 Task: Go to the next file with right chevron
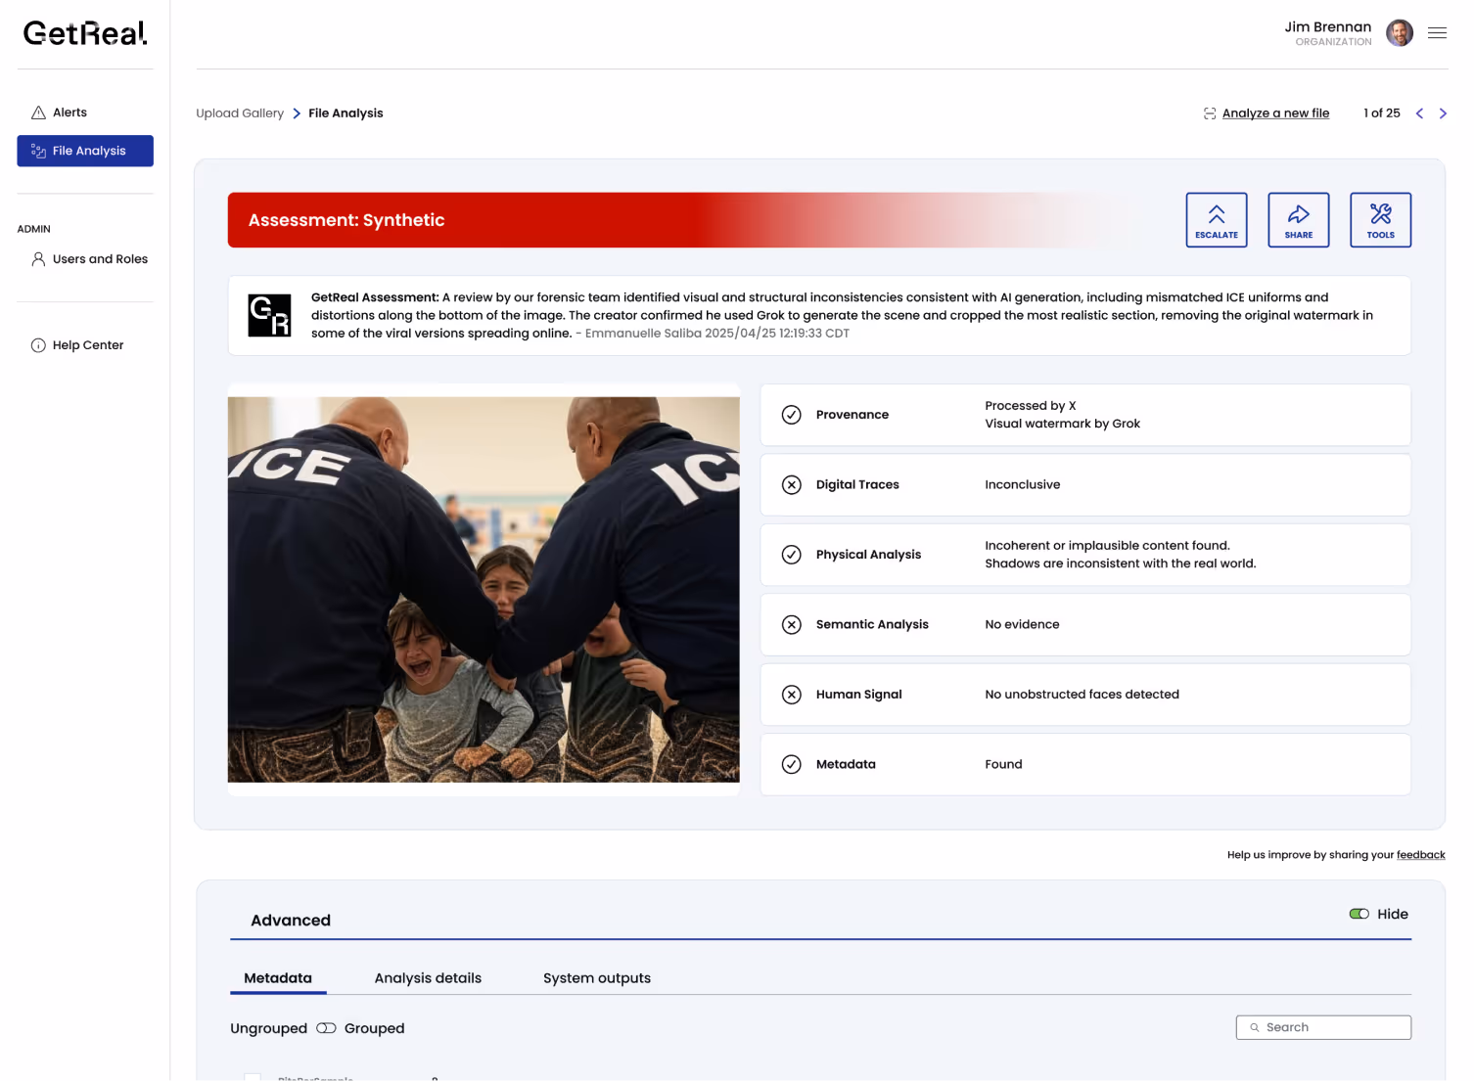click(x=1443, y=113)
